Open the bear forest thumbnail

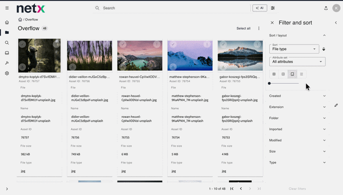[x=39, y=56]
